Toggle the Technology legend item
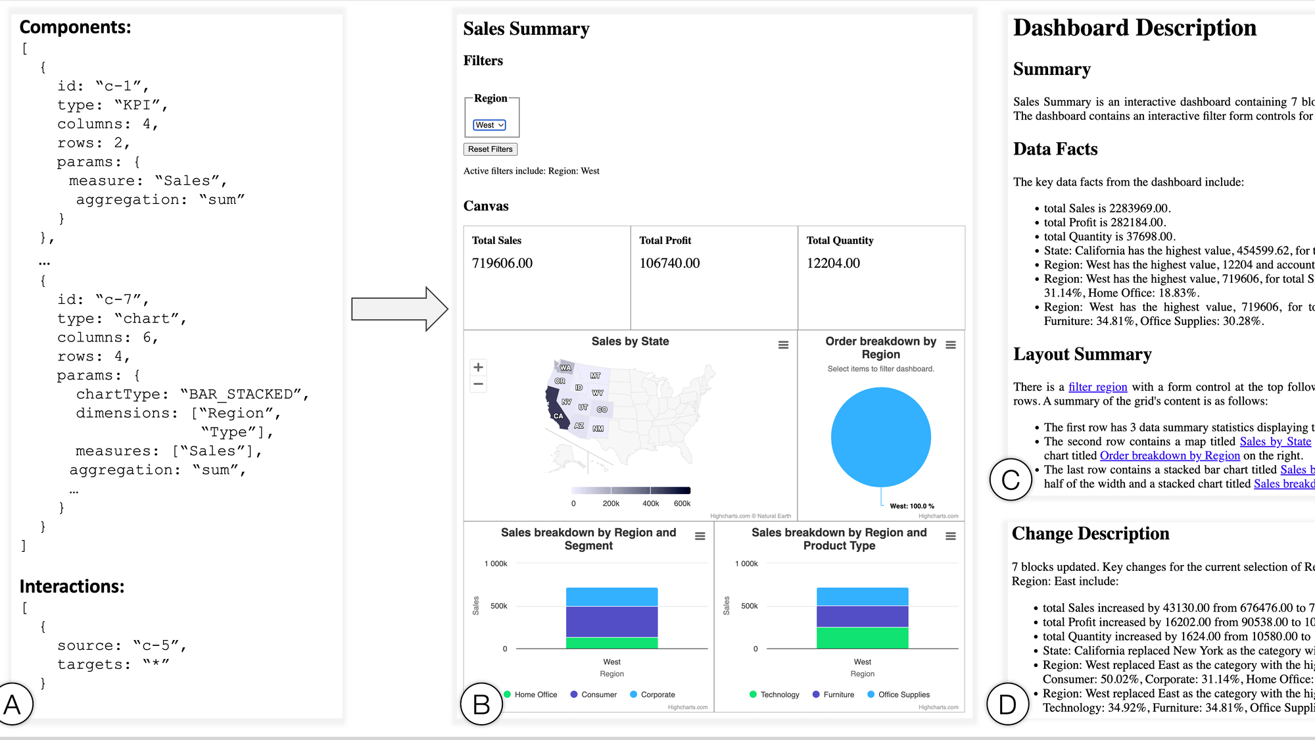This screenshot has width=1315, height=740. click(x=779, y=695)
